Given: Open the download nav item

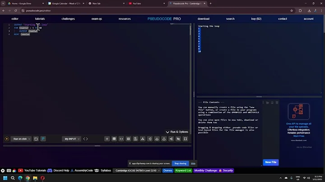Looking at the screenshot, I should coord(203,19).
